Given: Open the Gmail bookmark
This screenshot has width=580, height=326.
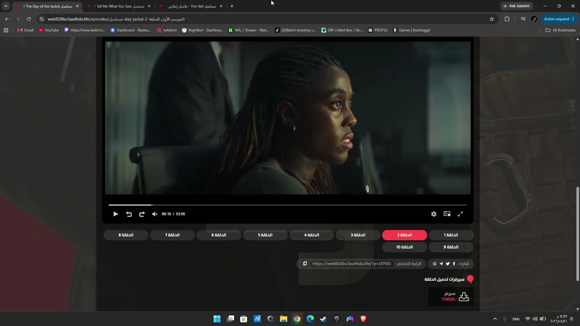Looking at the screenshot, I should 25,30.
